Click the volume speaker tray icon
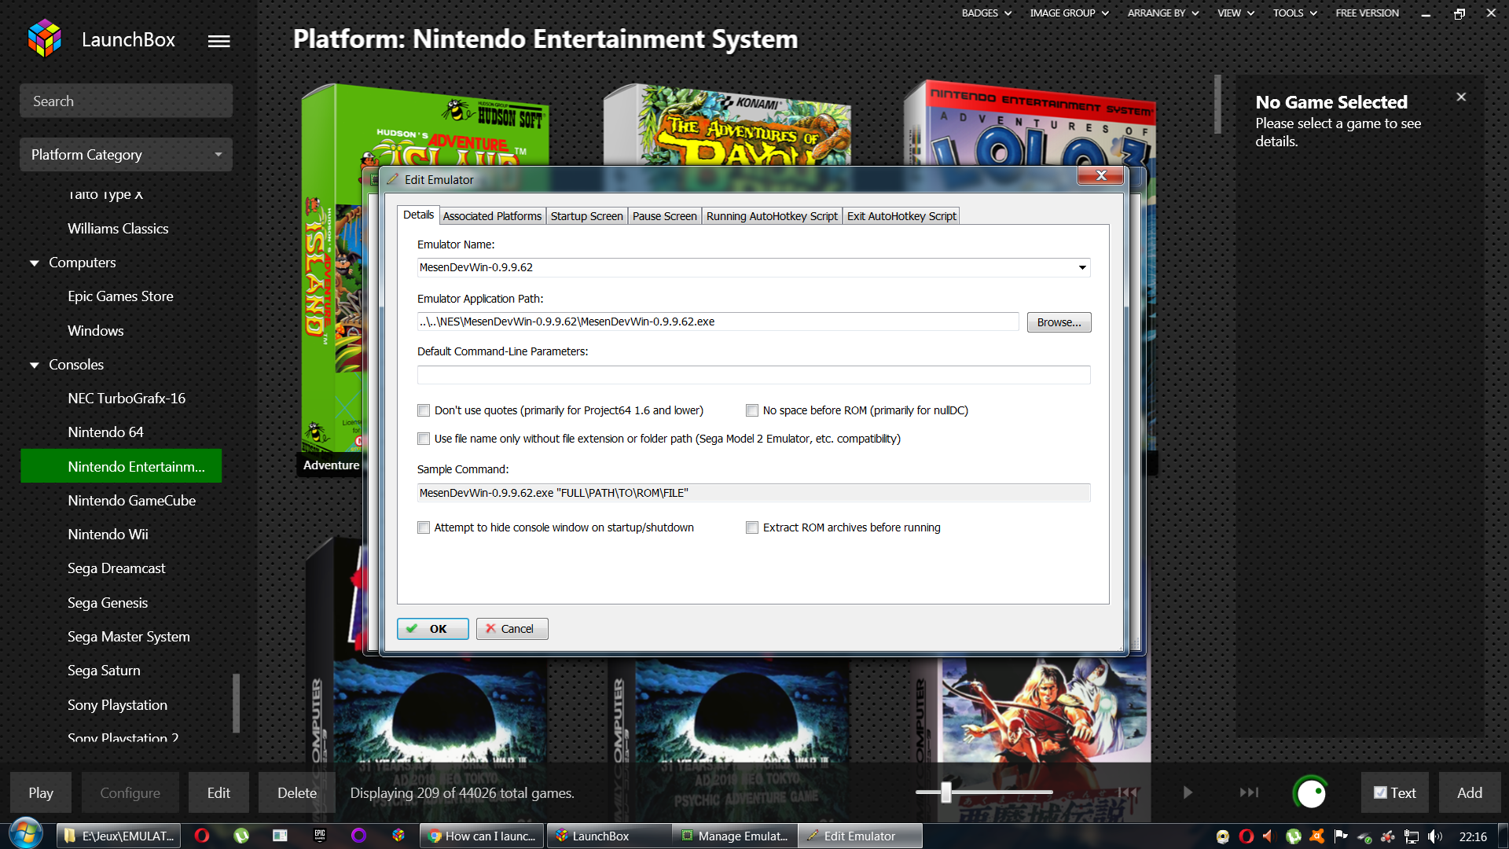Image resolution: width=1509 pixels, height=849 pixels. click(1435, 836)
